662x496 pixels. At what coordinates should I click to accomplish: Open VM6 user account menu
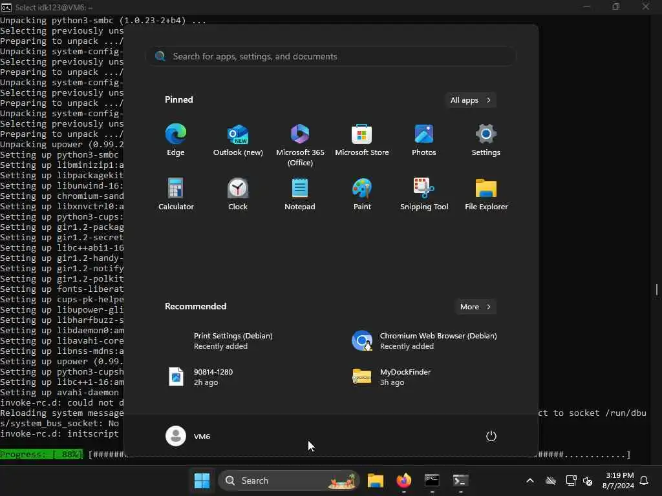188,436
